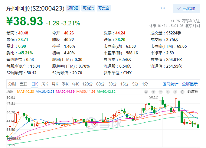Switch to the 120分 chart tab

coord(87,84)
